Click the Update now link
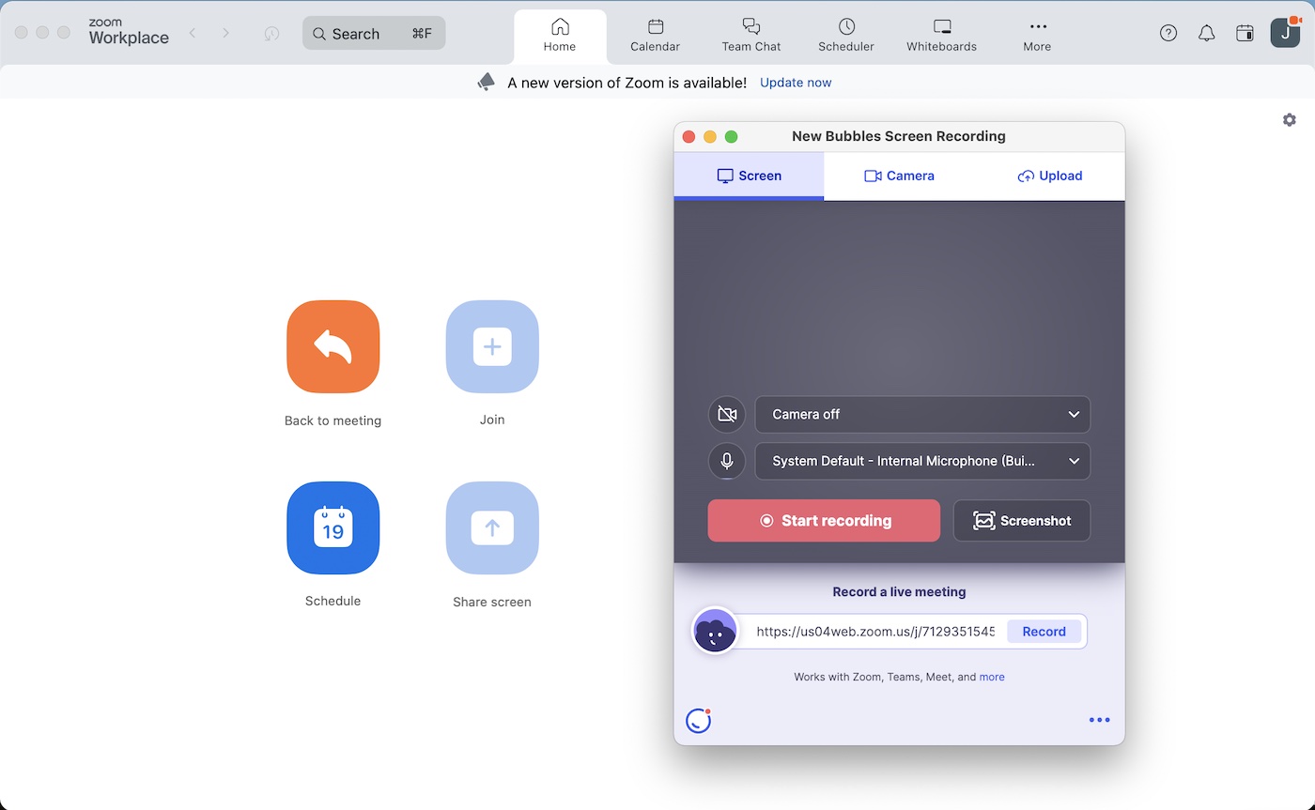 pos(796,83)
